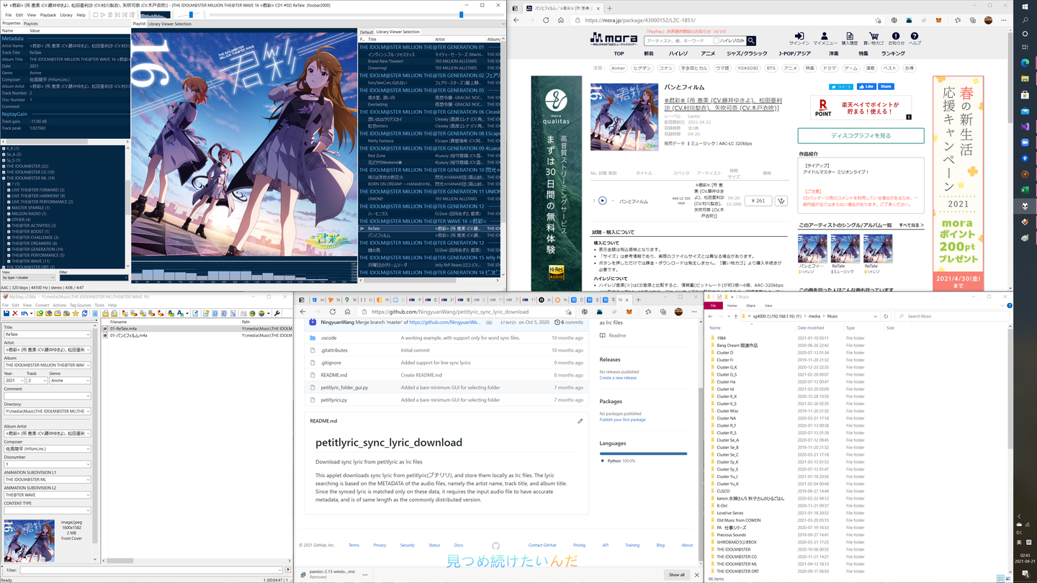Open the 買い物カゴ cart icon on mora
Image resolution: width=1037 pixels, height=583 pixels.
pyautogui.click(x=874, y=38)
